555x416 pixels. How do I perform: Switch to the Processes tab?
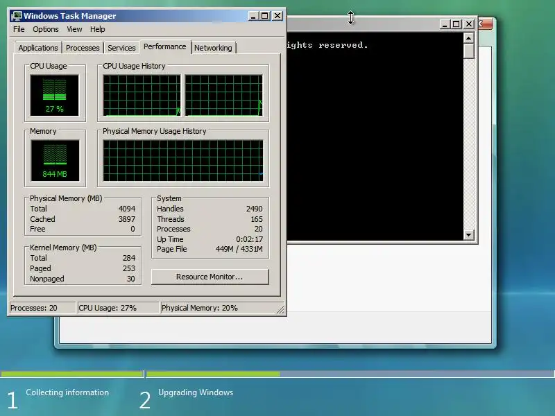click(83, 48)
